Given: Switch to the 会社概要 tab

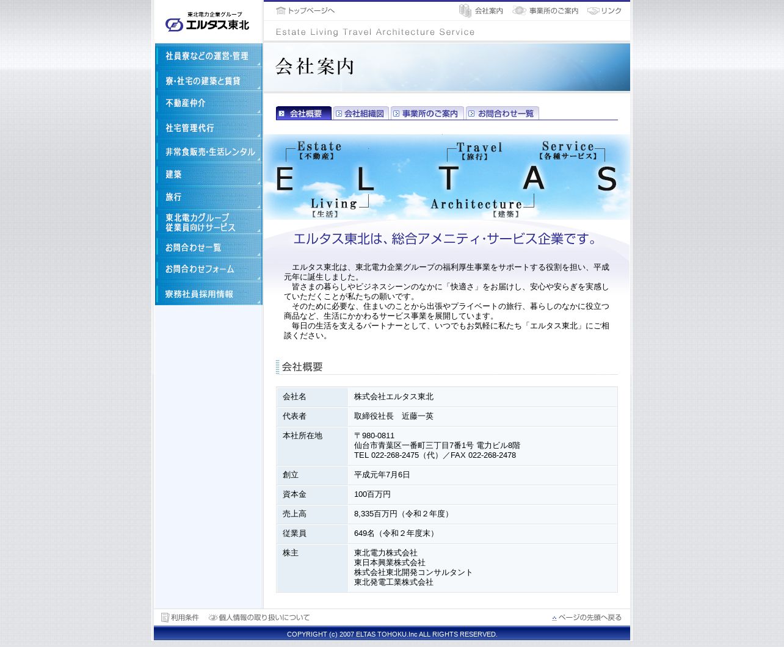Looking at the screenshot, I should [303, 113].
